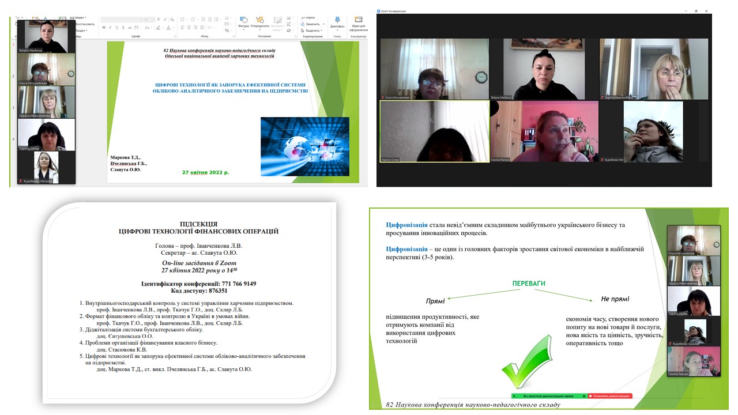This screenshot has height=415, width=738.
Task: Click the text highlight color icon
Action: (158, 28)
